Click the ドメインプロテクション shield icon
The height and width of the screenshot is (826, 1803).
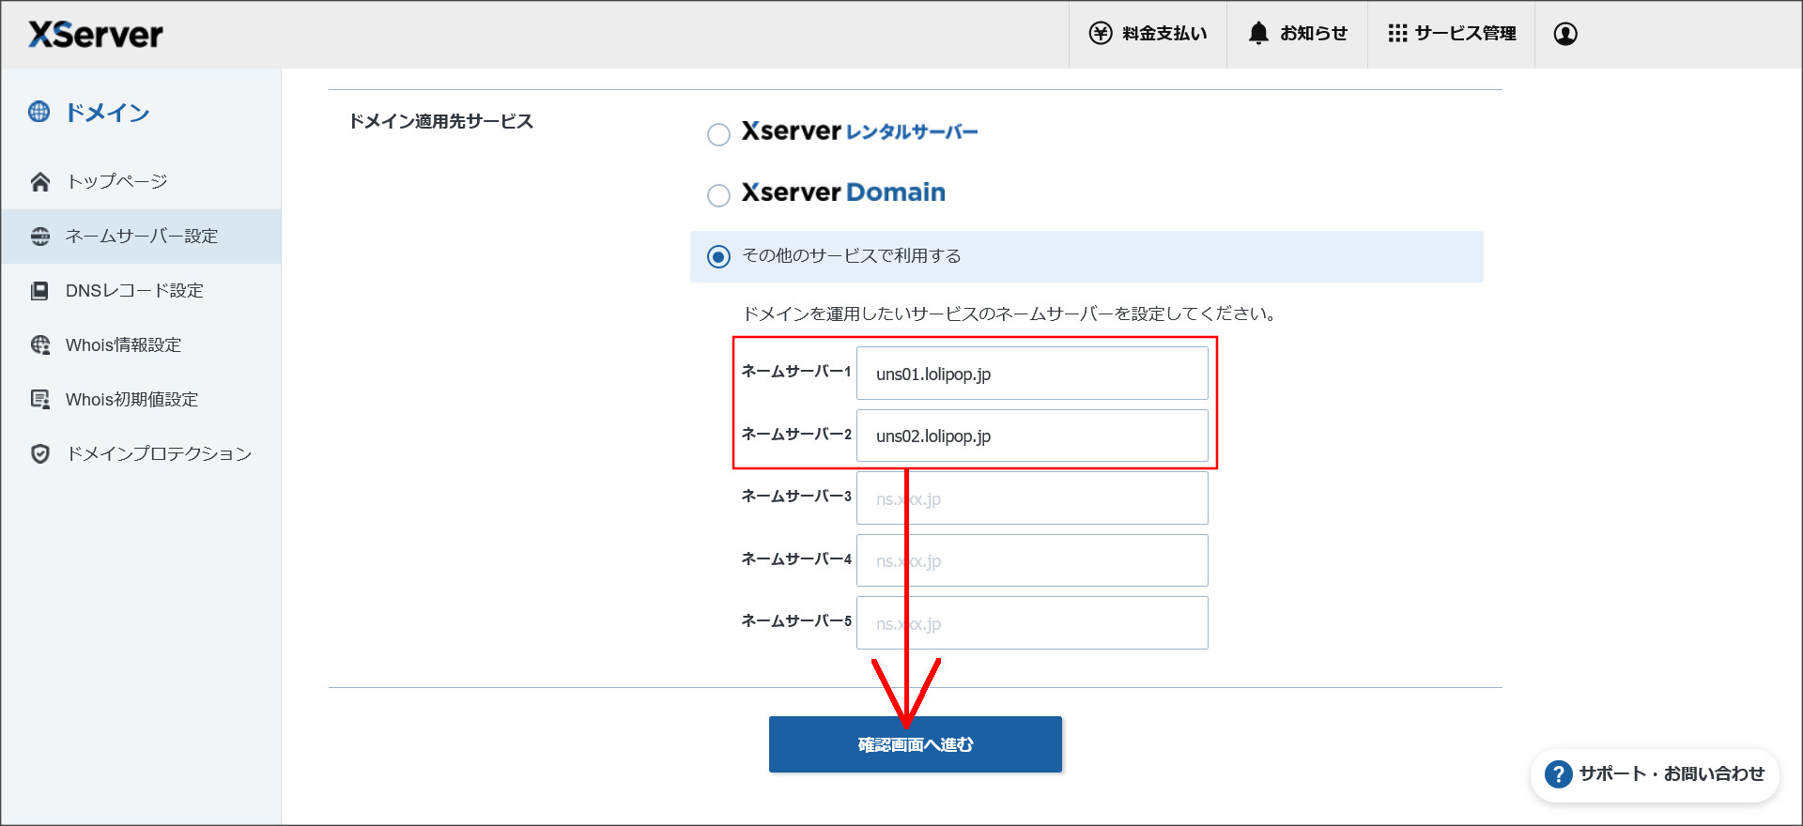(x=40, y=453)
